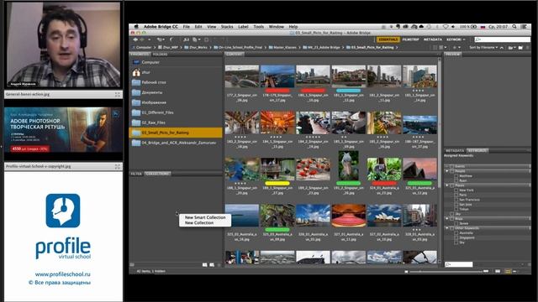Click the back navigation arrow in Bridge toolbar
This screenshot has height=302, width=538.
[135, 39]
